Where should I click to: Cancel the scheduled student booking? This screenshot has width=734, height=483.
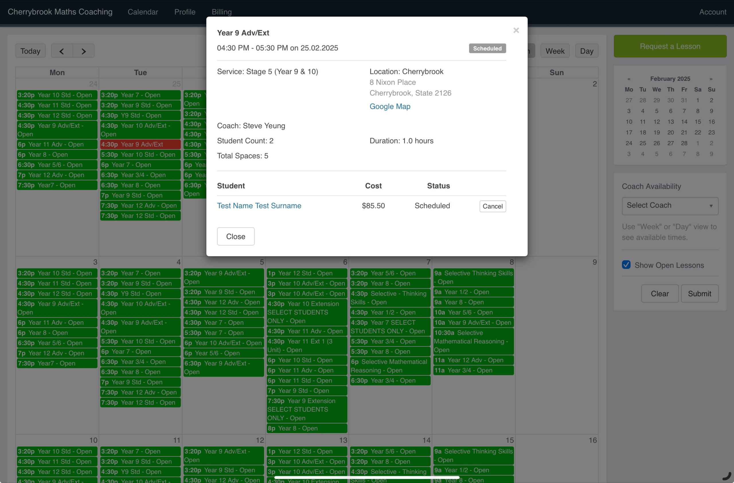tap(492, 206)
